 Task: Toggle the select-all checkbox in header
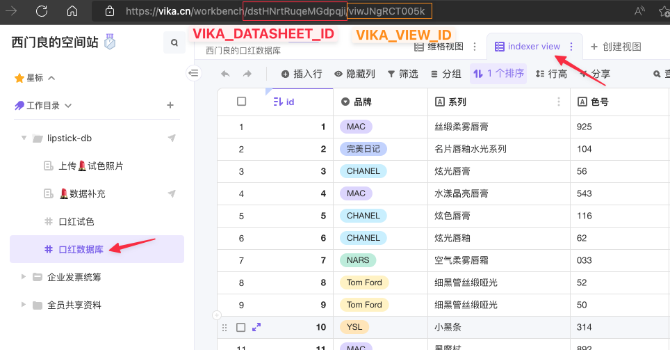(x=241, y=102)
